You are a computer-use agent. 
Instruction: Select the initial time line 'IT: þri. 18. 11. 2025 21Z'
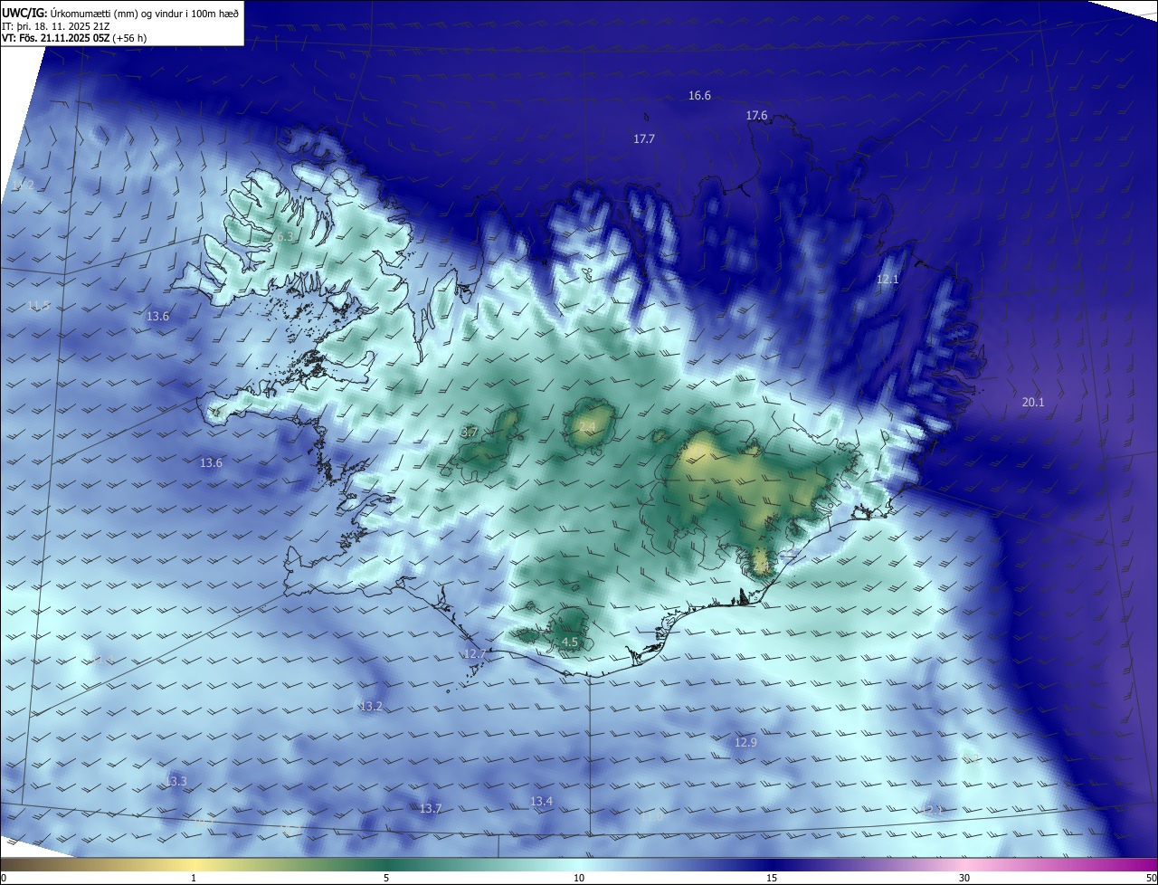[58, 25]
